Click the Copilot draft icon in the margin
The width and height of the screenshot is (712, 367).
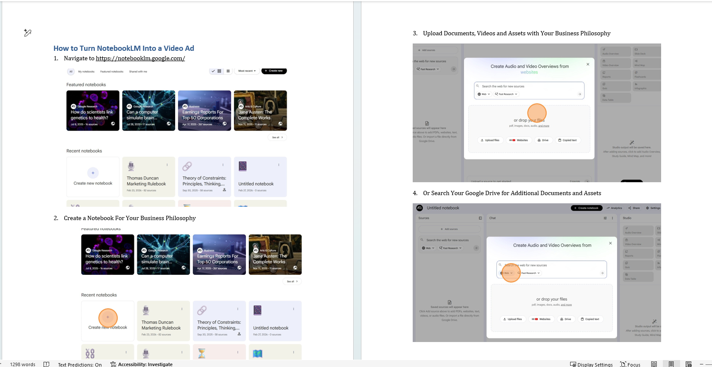coord(28,33)
